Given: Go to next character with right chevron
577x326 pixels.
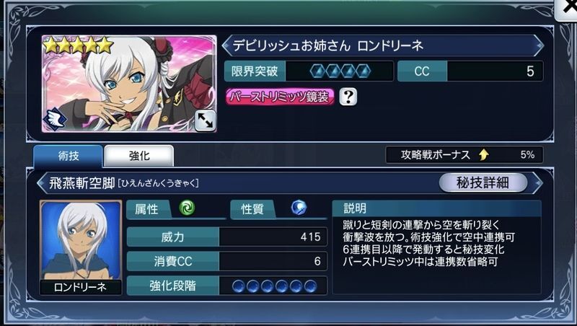Looking at the screenshot, I should (538, 45).
